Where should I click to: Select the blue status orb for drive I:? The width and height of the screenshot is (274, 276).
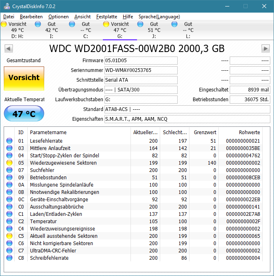tap(38, 24)
